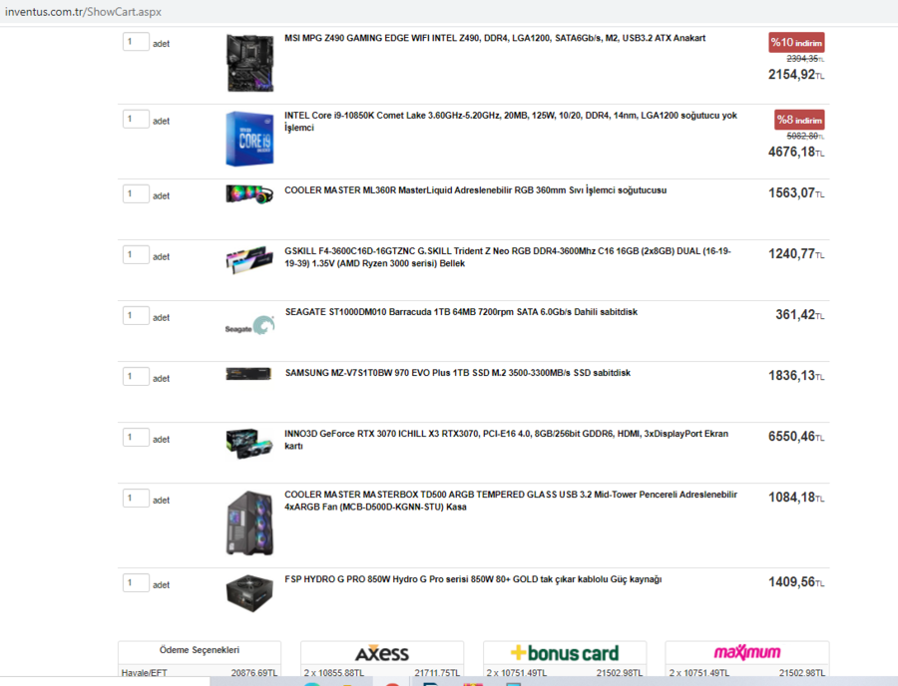898x686 pixels.
Task: Click the struck-through old price 5082,80
Action: pos(805,136)
